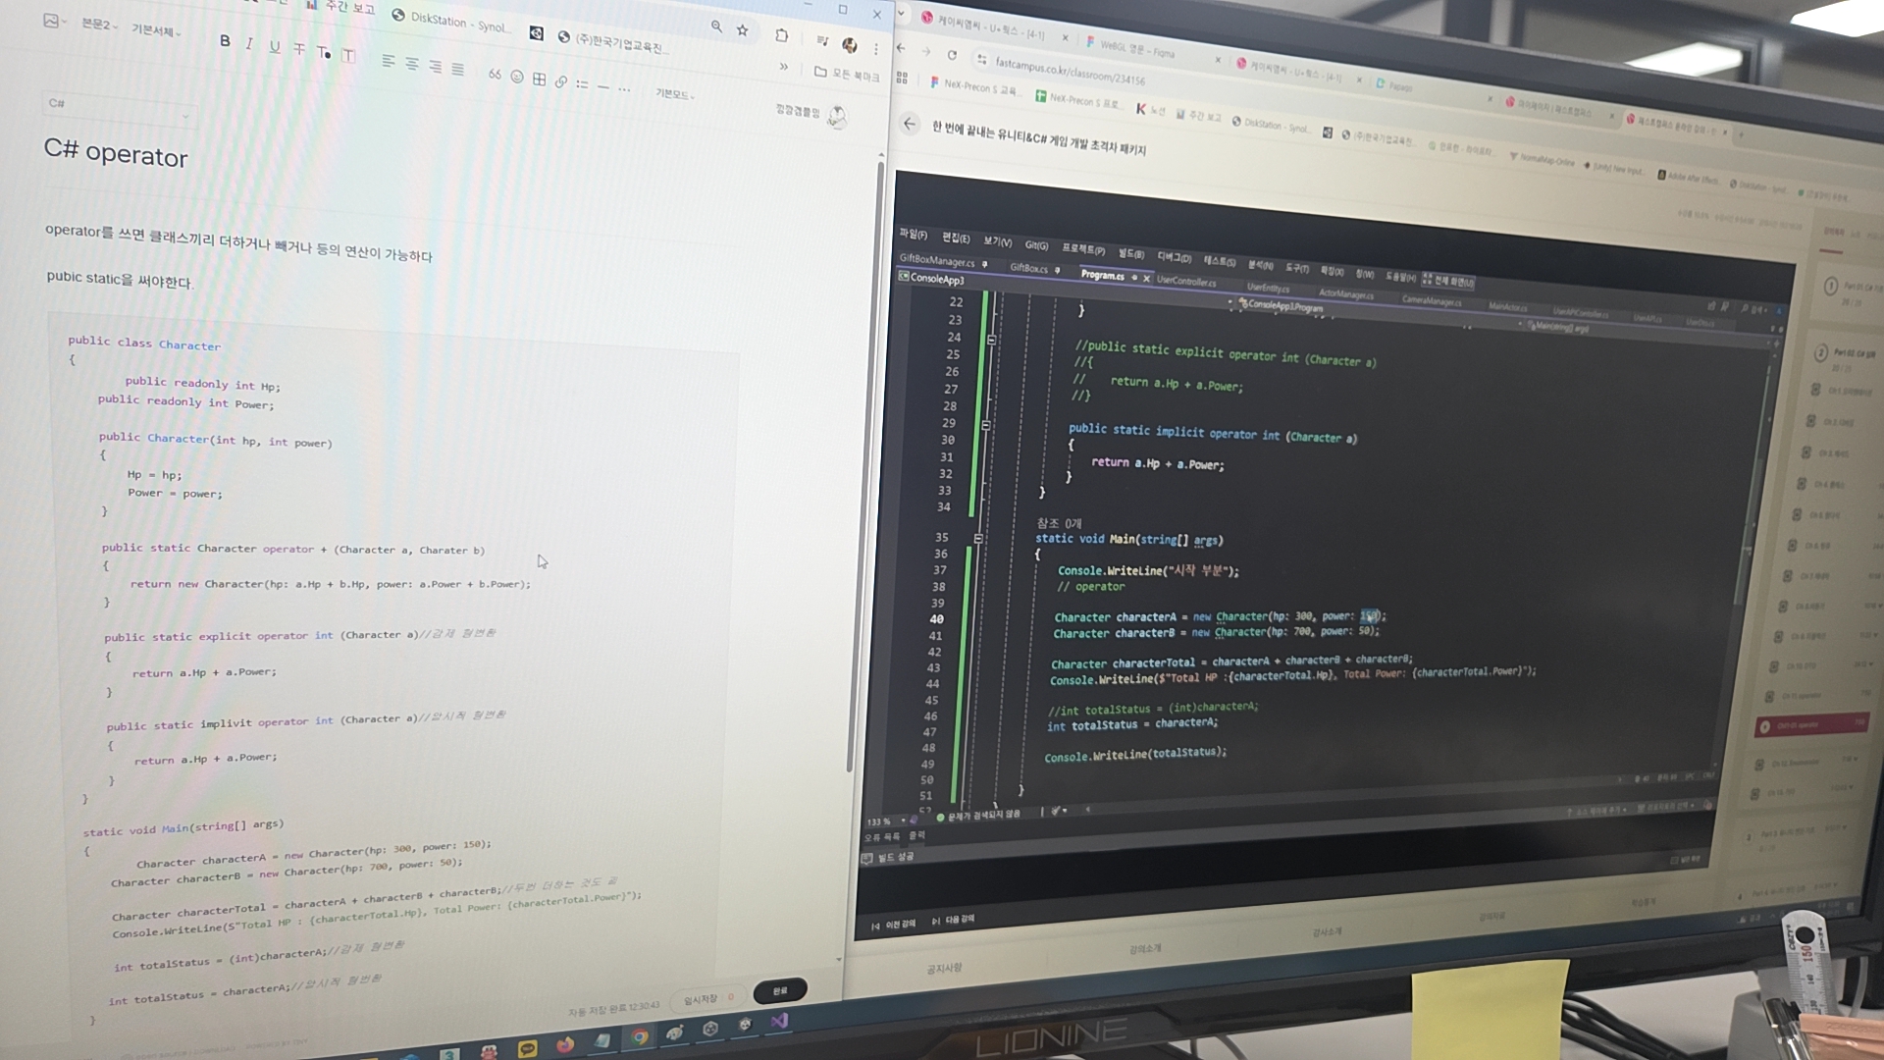This screenshot has height=1060, width=1884.
Task: Open Visual Studio from the taskbar
Action: click(779, 1022)
